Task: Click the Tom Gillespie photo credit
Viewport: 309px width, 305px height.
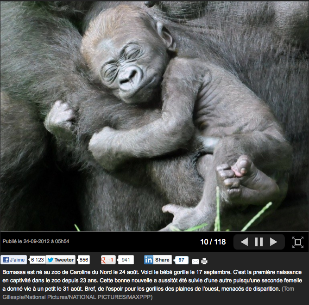Action: (x=148, y=293)
